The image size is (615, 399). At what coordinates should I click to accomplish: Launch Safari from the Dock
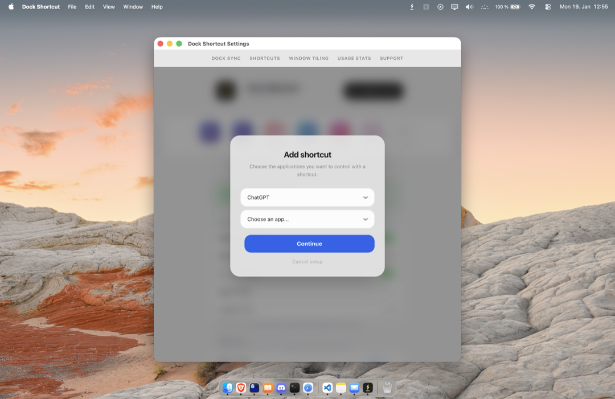(309, 388)
